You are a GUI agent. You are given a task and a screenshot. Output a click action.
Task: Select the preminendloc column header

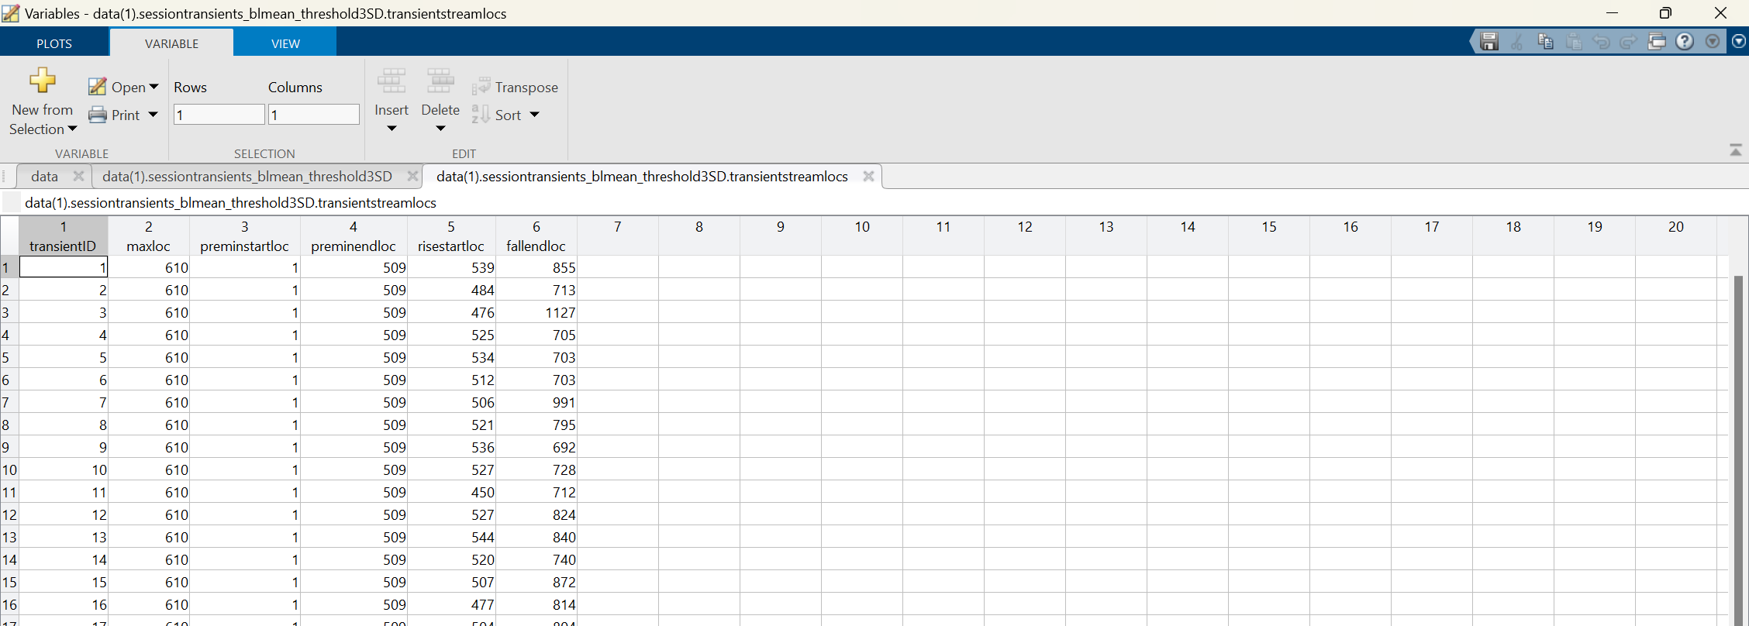(x=354, y=236)
